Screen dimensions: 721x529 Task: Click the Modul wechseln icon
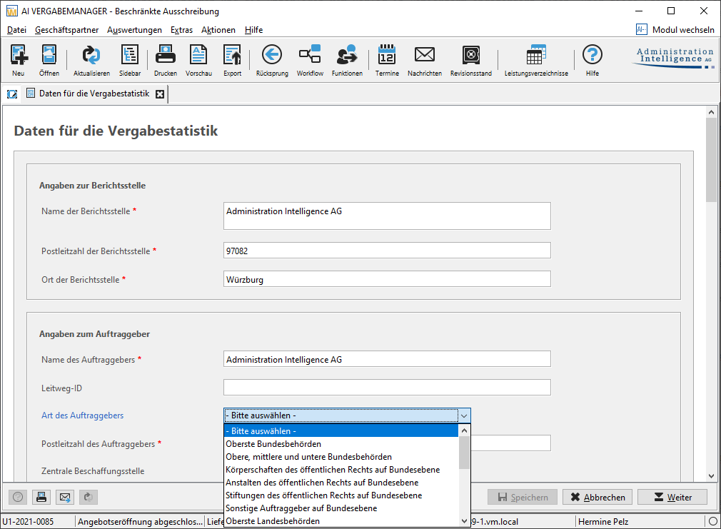642,29
